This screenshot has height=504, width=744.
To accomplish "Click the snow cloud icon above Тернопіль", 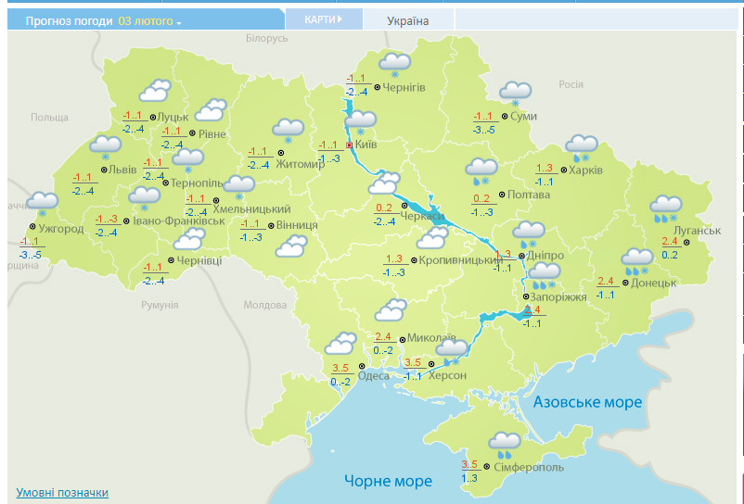I will pos(188,160).
